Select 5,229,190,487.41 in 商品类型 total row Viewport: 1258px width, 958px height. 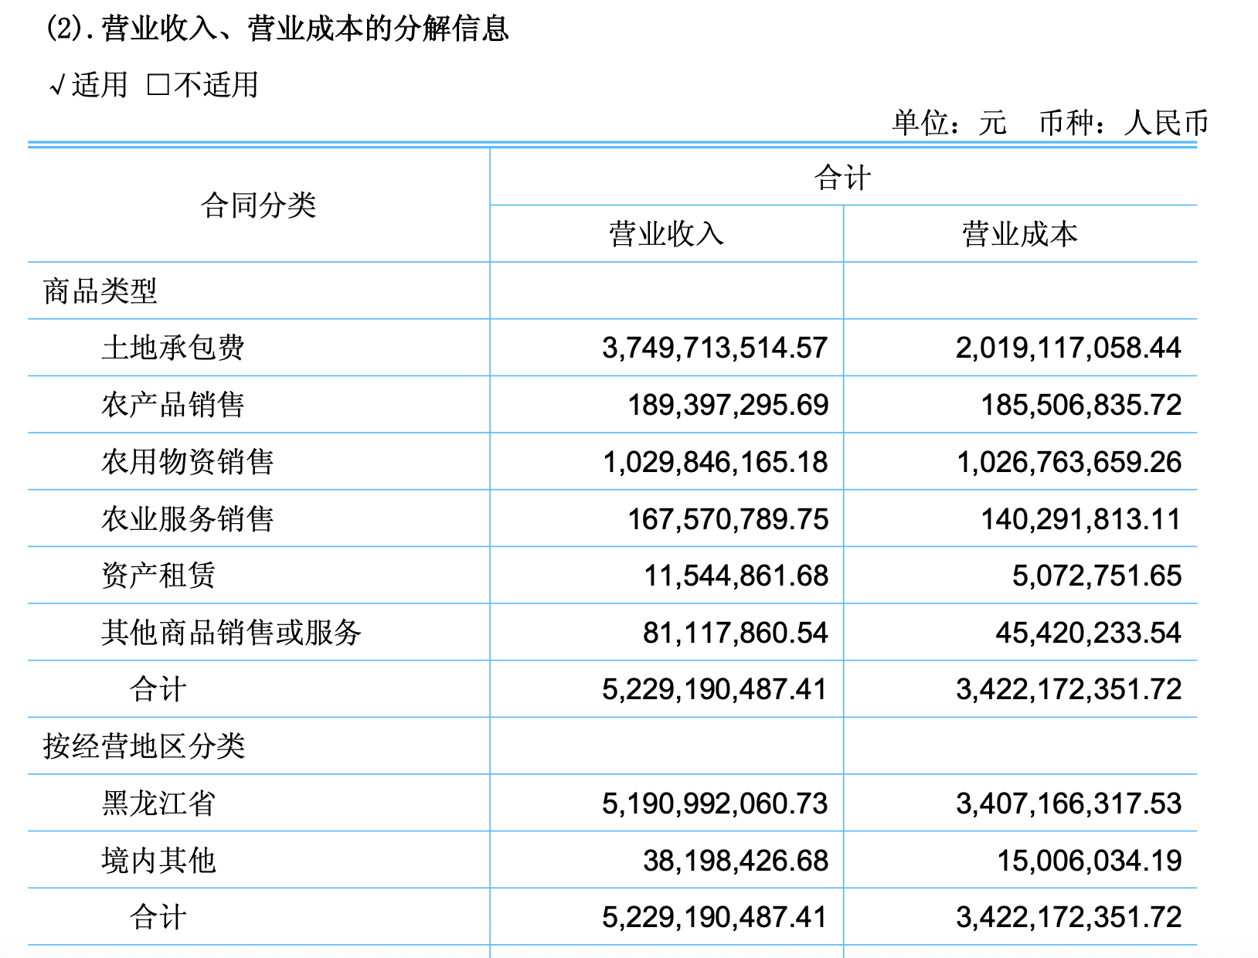tap(715, 689)
